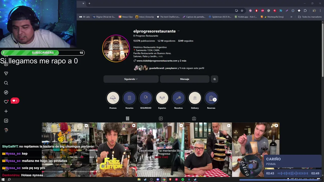Open 'The best ChatBot' bookmark

click(x=168, y=17)
